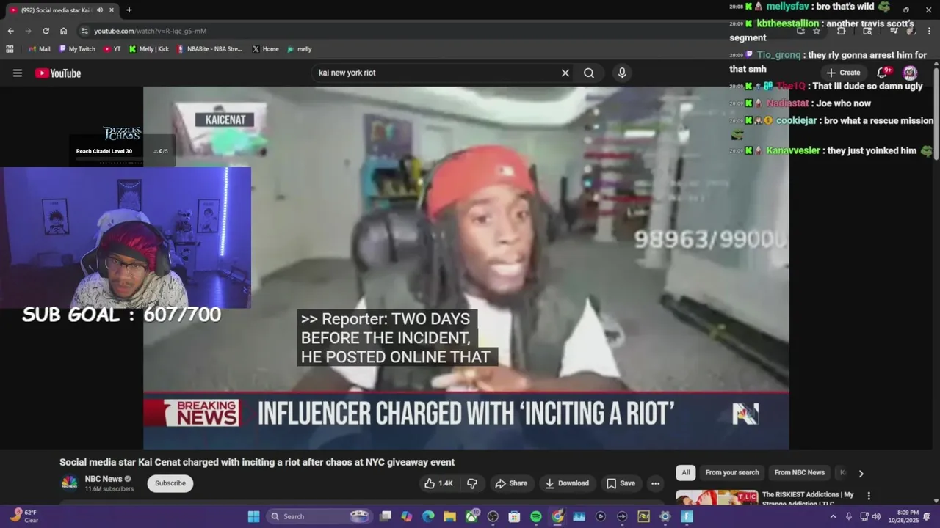Open YouTube notifications bell
Viewport: 940px width, 528px height.
(883, 73)
